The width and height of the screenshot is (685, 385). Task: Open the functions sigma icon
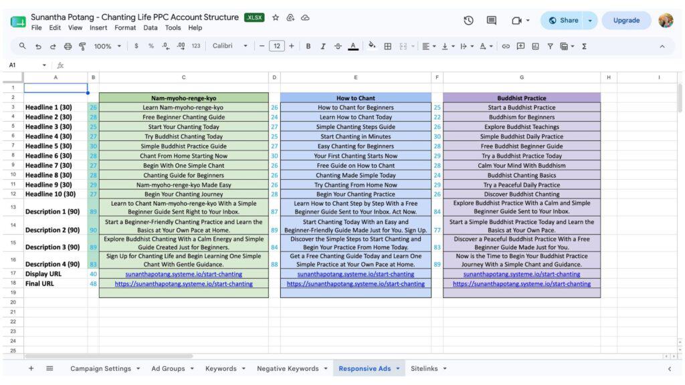coord(584,46)
